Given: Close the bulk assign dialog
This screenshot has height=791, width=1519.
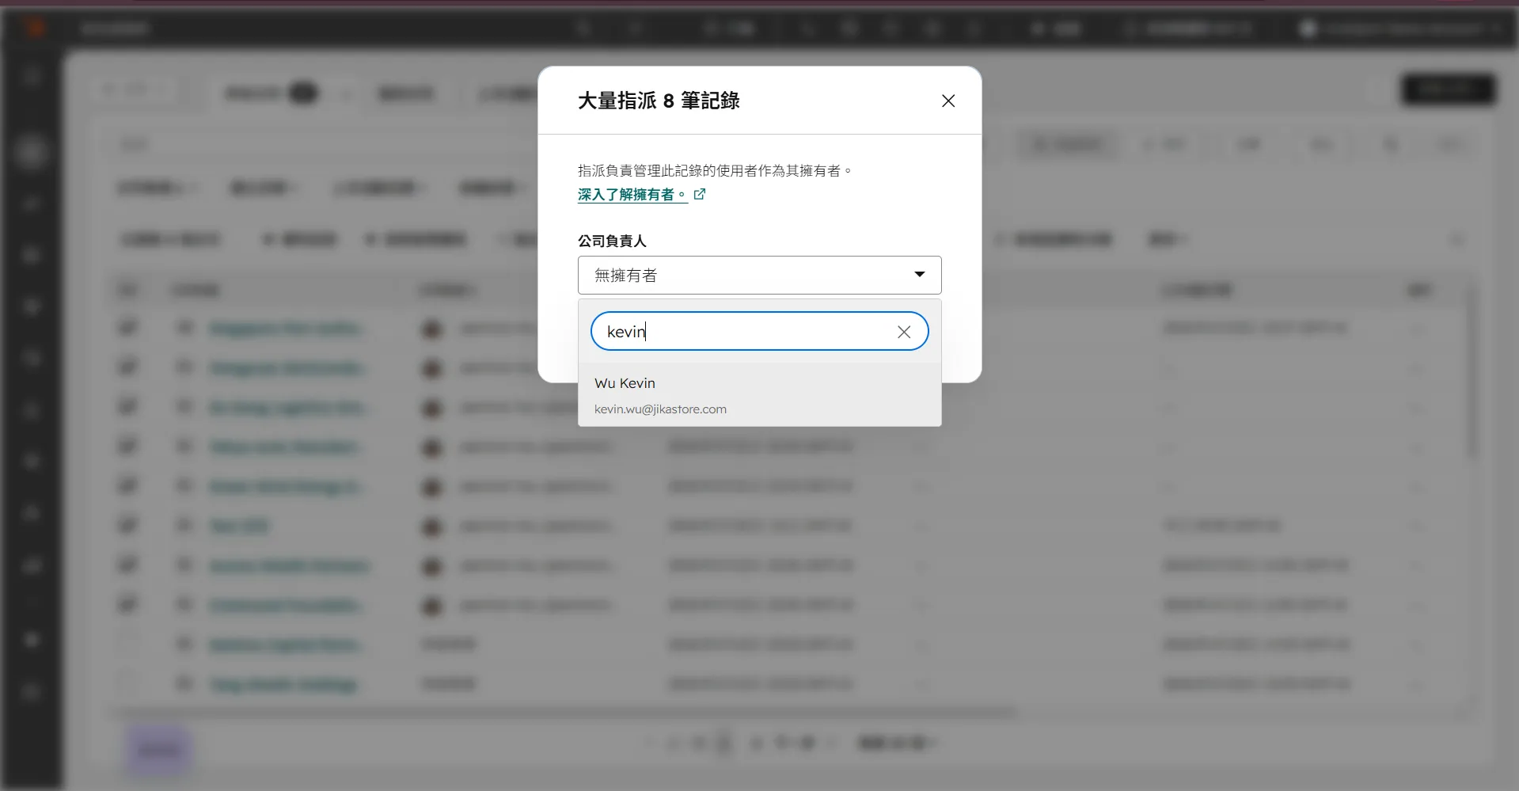Looking at the screenshot, I should click(948, 101).
